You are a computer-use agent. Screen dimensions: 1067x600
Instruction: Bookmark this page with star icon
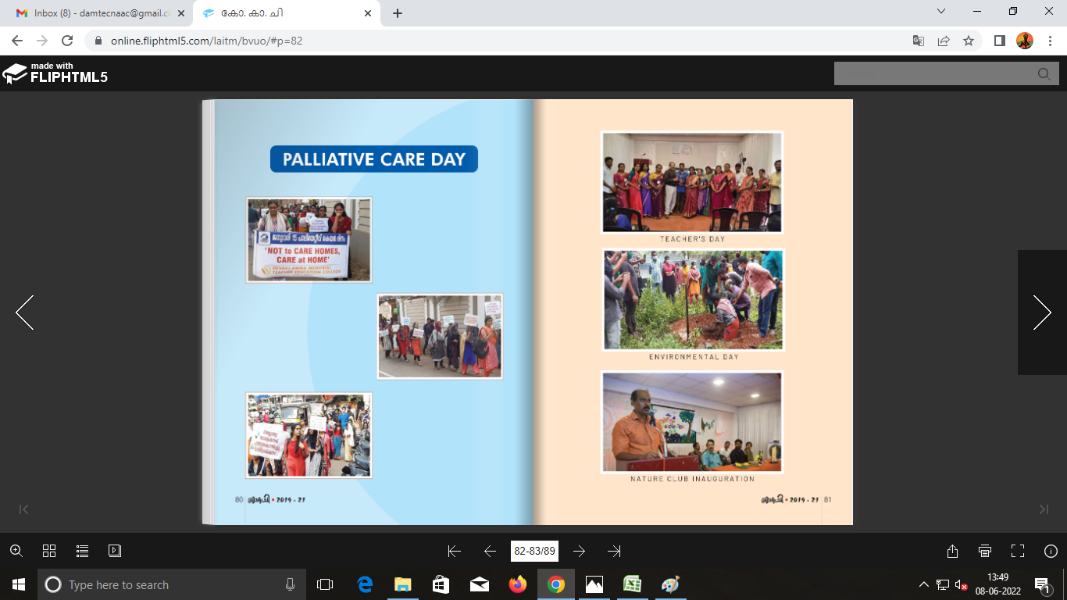[x=969, y=41]
